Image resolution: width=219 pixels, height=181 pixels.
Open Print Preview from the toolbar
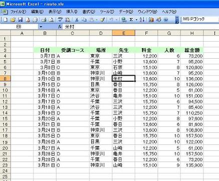(51, 20)
